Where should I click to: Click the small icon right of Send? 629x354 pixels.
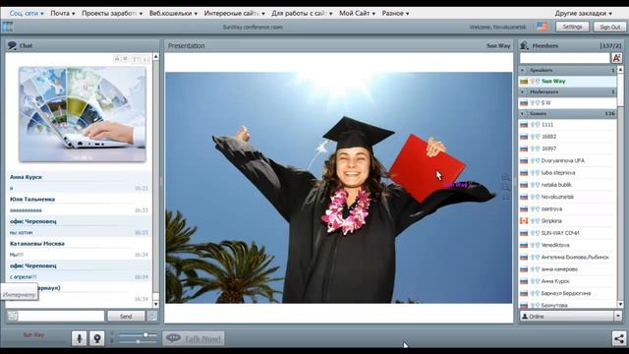tap(152, 316)
